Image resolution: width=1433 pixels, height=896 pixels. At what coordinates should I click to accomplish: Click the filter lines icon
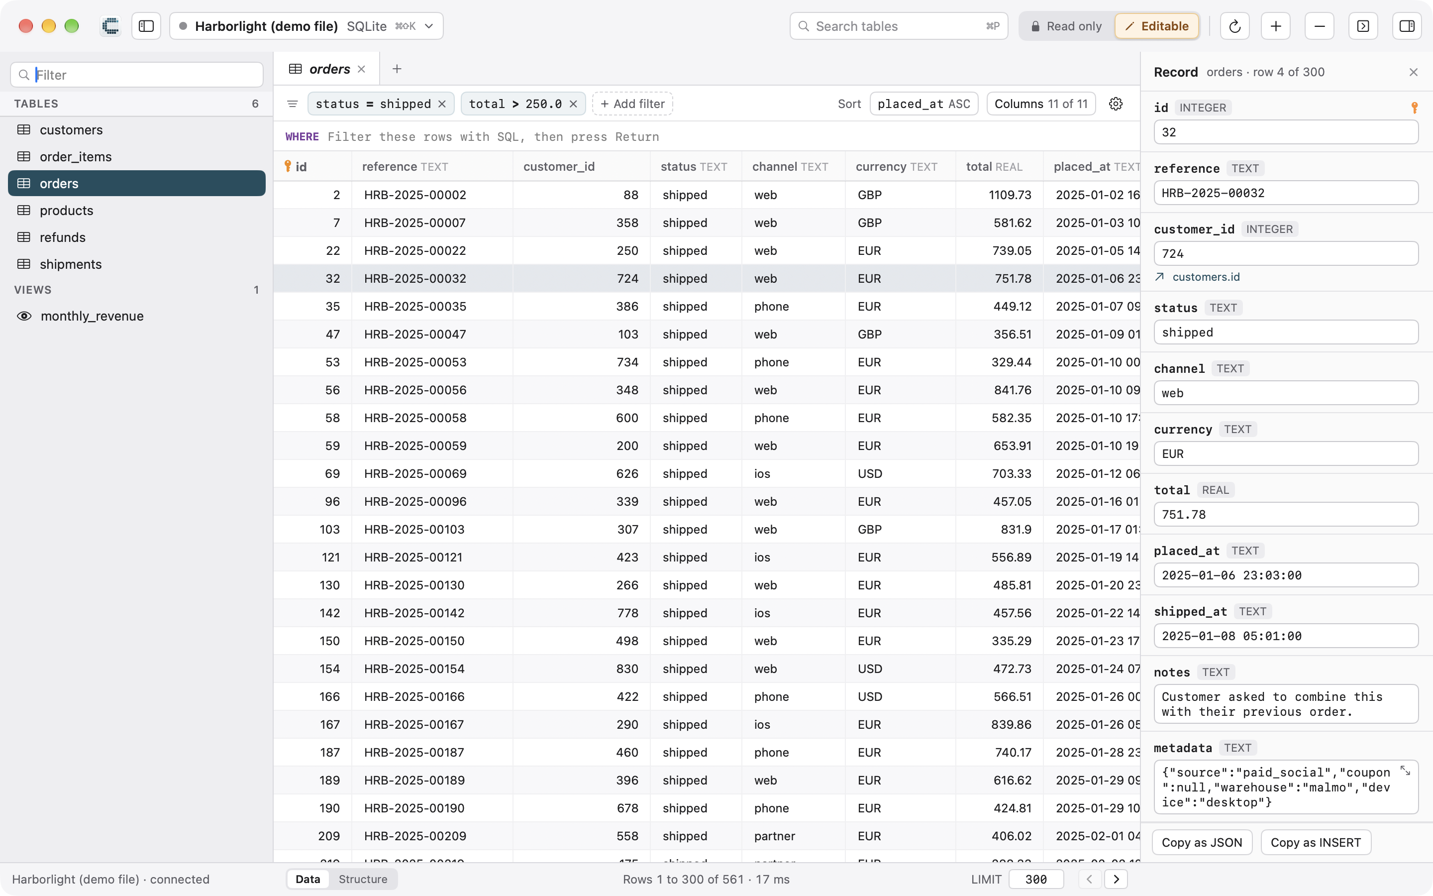coord(293,104)
